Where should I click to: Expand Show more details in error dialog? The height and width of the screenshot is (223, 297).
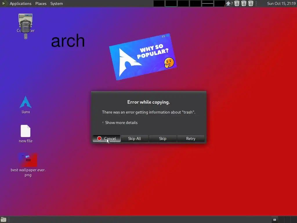click(120, 123)
